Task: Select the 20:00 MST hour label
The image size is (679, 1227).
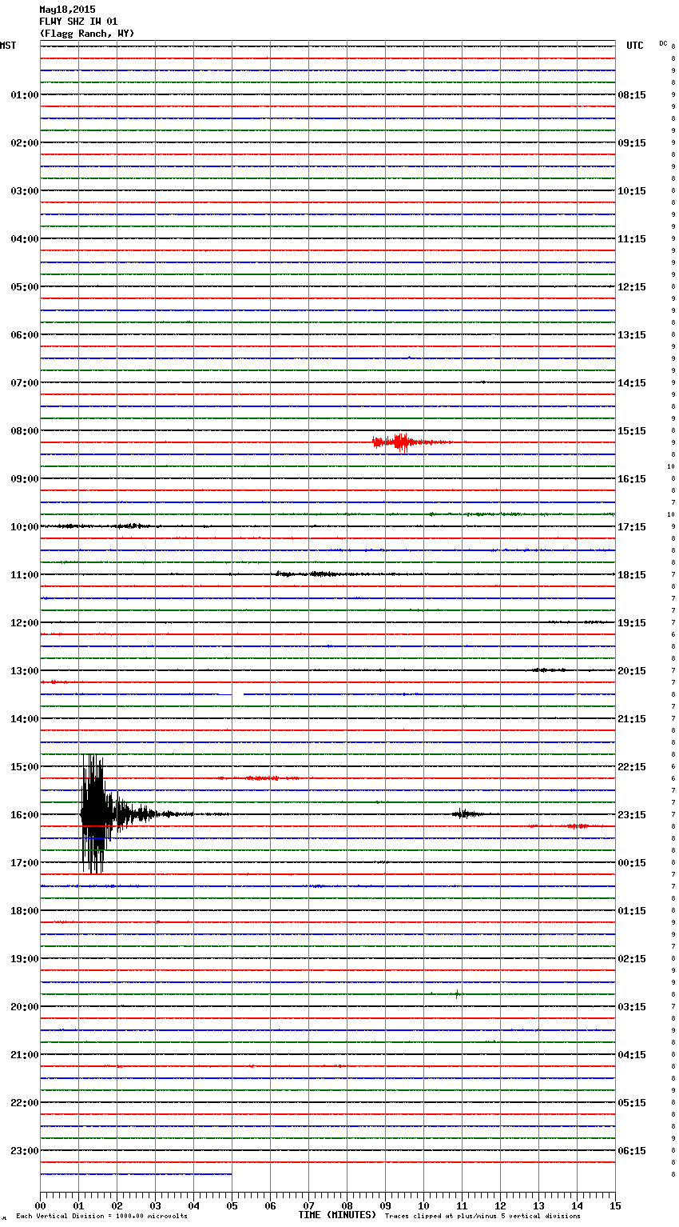Action: 24,1007
